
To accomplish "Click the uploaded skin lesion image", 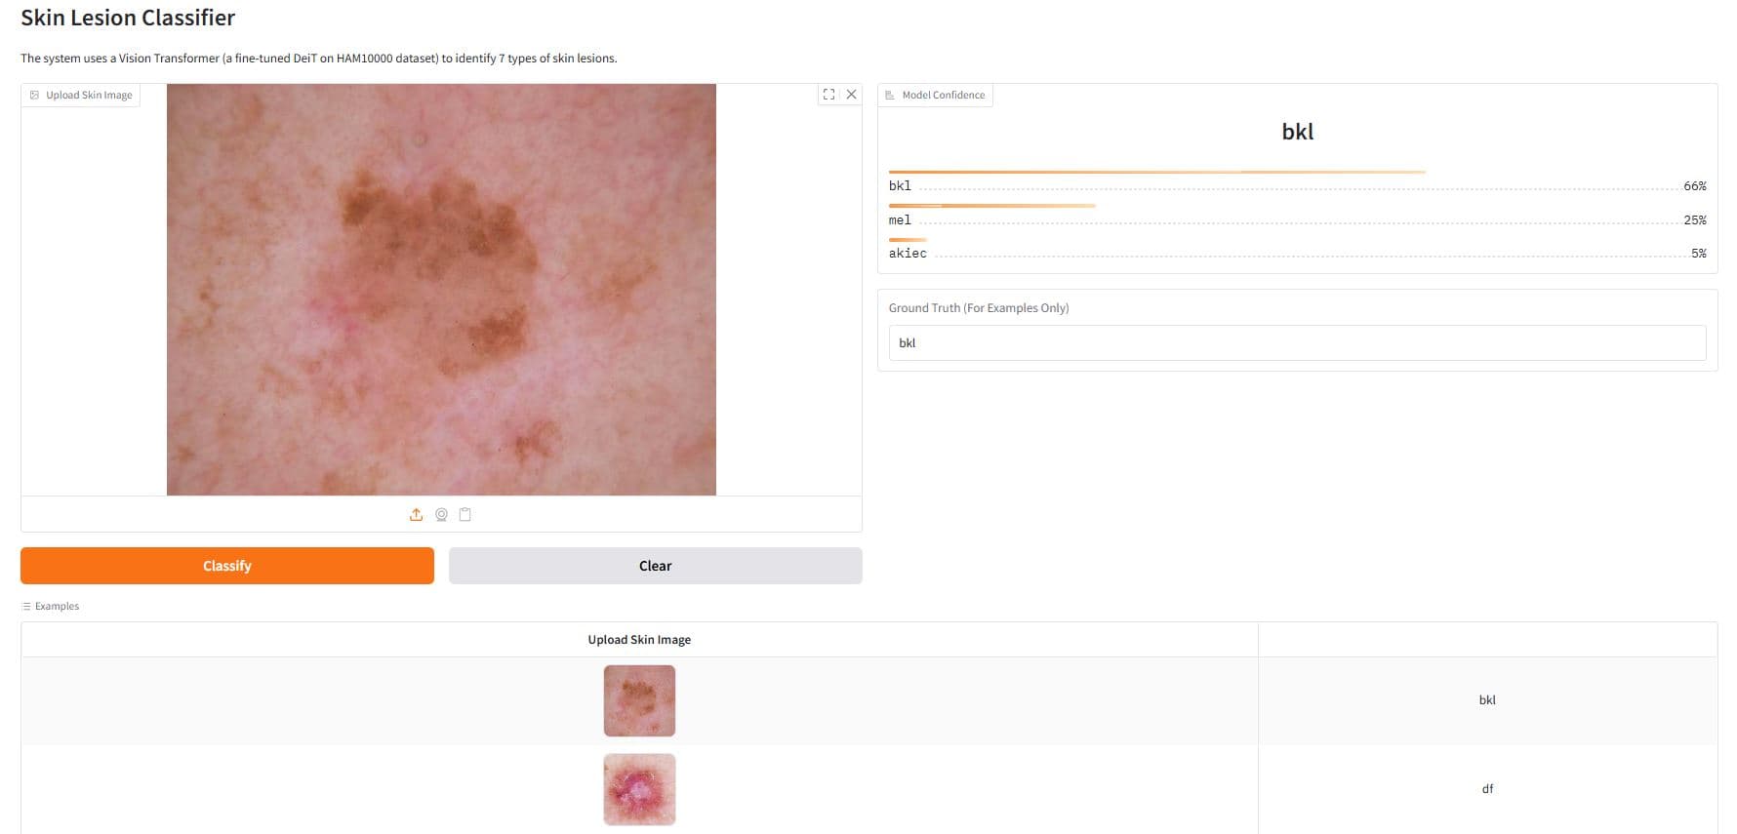I will pyautogui.click(x=441, y=290).
